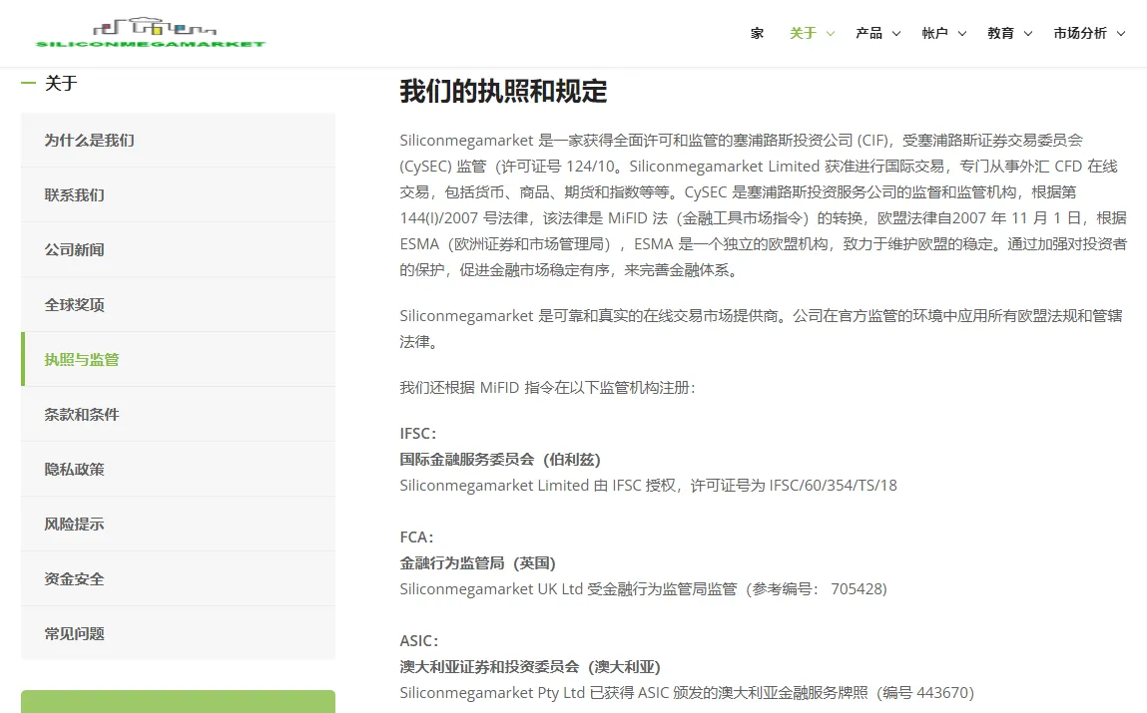The height and width of the screenshot is (713, 1147).
Task: Click the 澳大利亚证券和投资委员会 line
Action: pos(530,667)
